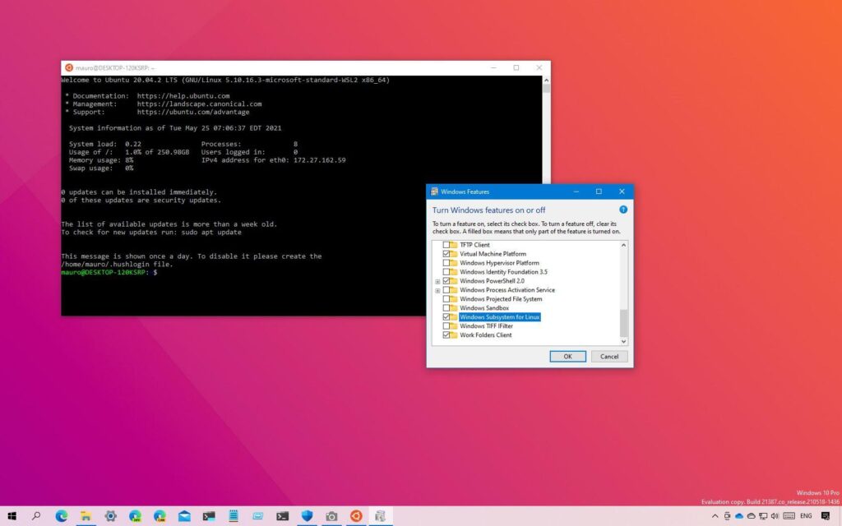The image size is (842, 526).
Task: Click Ubuntu logo in terminal title bar
Action: pyautogui.click(x=69, y=67)
